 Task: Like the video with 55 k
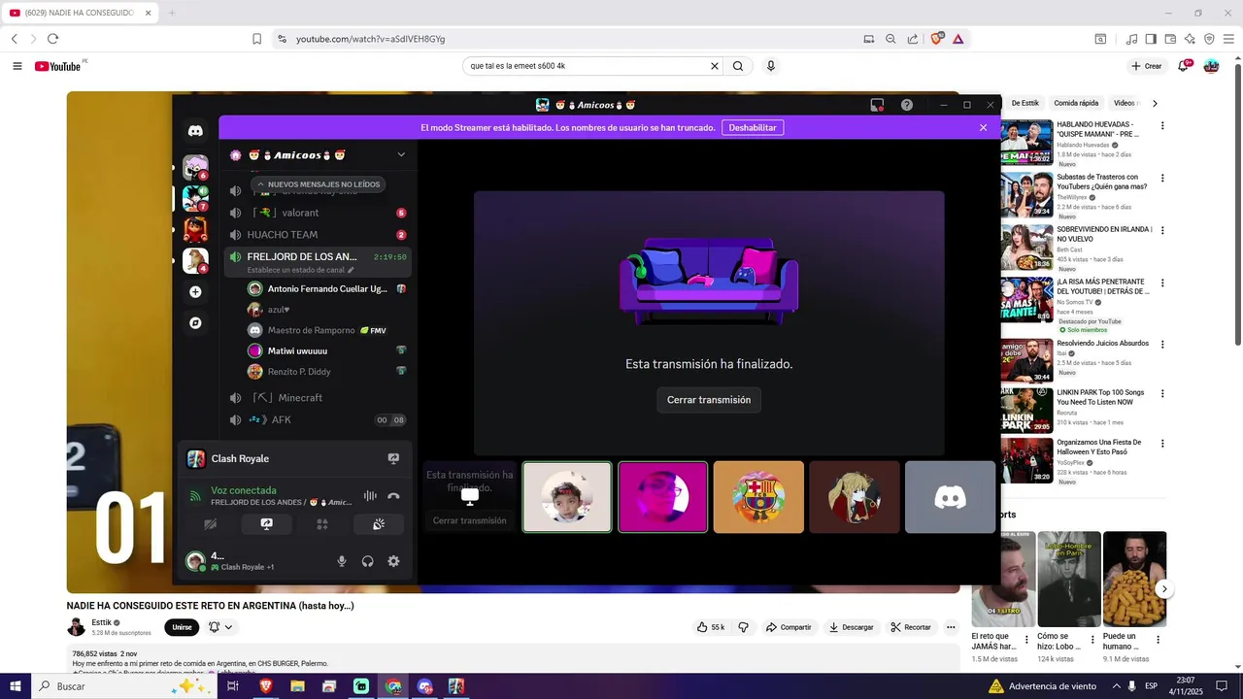tap(711, 627)
